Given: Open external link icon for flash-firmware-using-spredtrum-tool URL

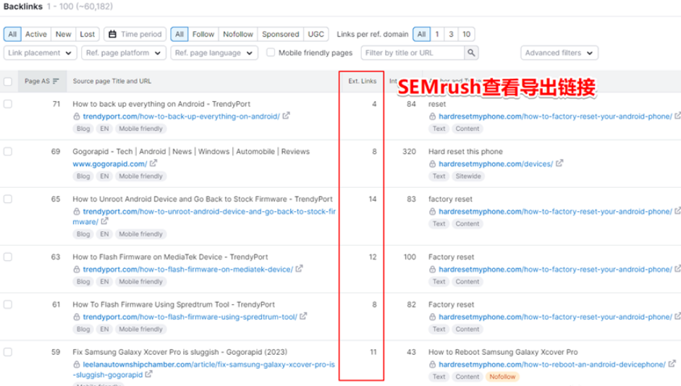Looking at the screenshot, I should 303,316.
